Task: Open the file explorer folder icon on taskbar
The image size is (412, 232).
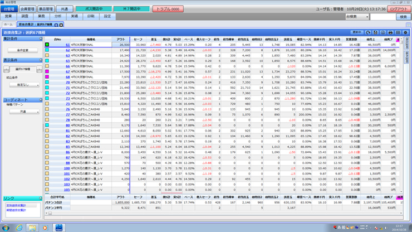Action: pos(32,228)
